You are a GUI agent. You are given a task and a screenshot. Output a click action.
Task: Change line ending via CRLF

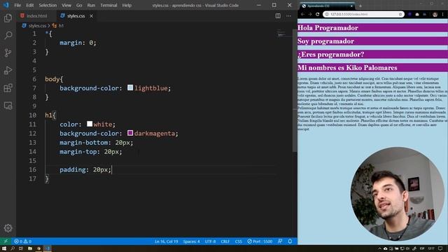point(225,241)
